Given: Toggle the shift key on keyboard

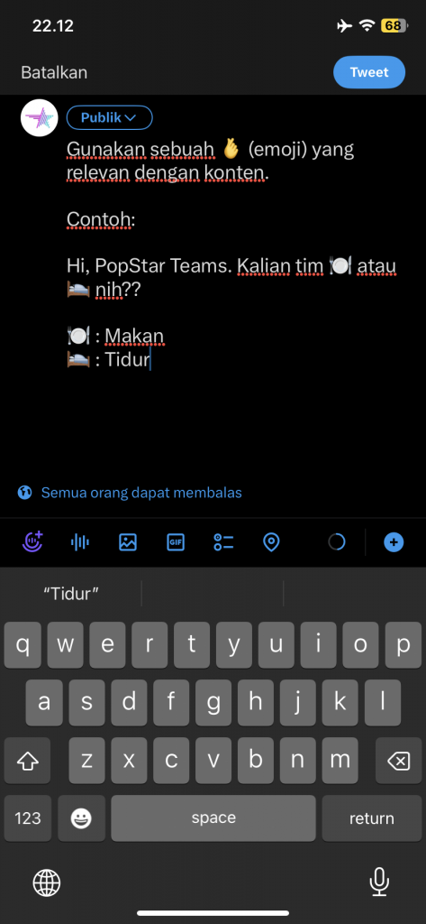Looking at the screenshot, I should click(28, 760).
